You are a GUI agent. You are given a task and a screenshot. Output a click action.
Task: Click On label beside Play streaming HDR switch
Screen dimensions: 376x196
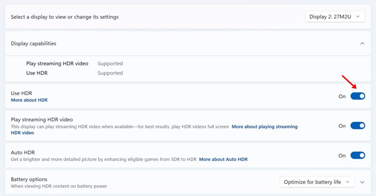tap(342, 126)
